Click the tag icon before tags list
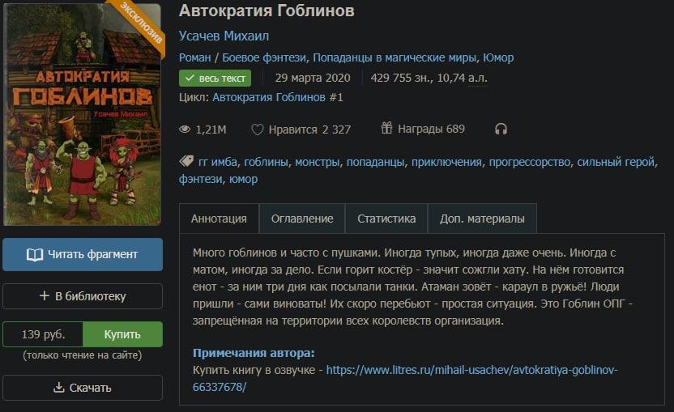 tap(186, 161)
